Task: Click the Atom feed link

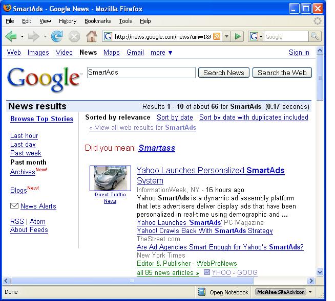Action: (37, 221)
